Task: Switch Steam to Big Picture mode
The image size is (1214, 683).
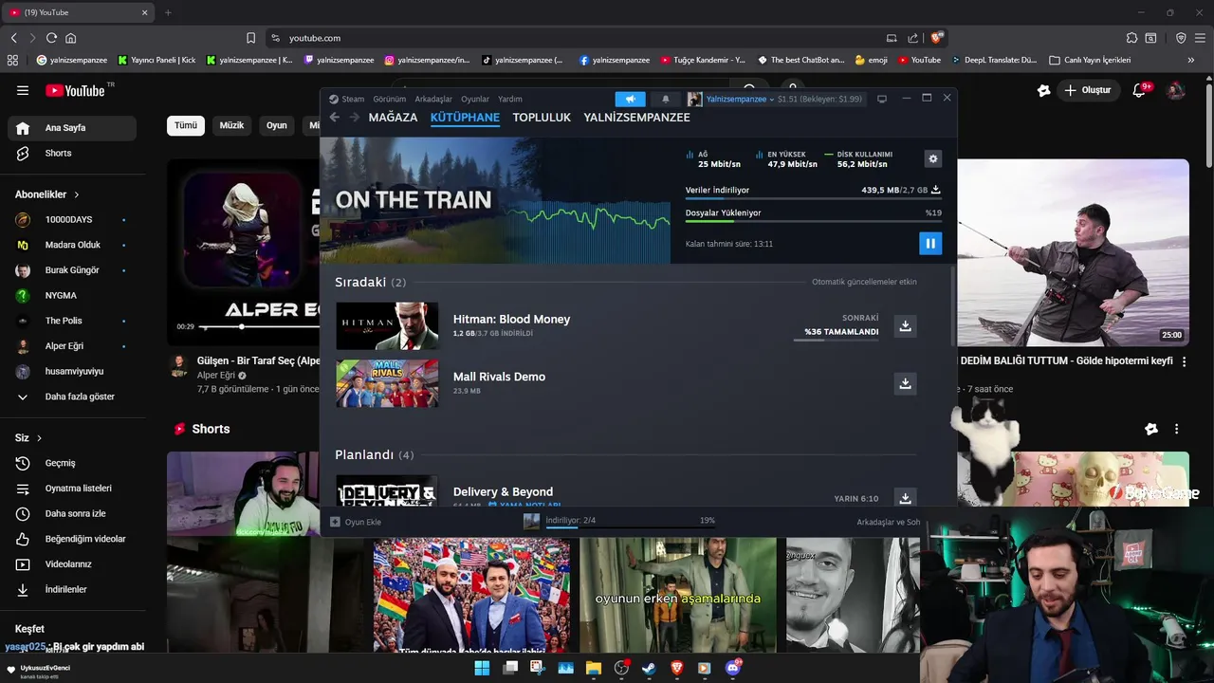Action: 881,99
